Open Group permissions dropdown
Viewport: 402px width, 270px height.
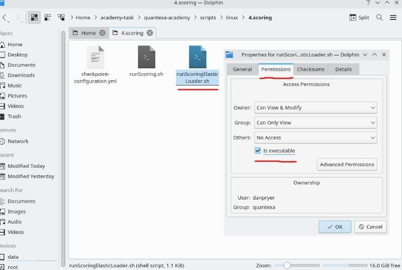coord(316,123)
